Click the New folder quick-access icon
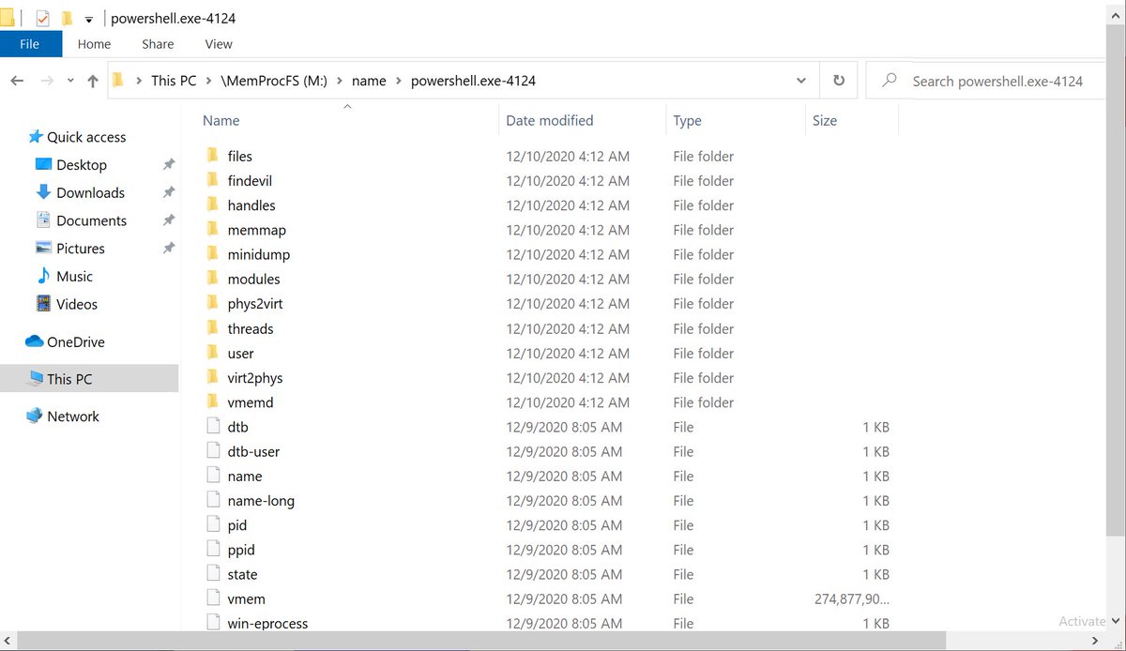Viewport: 1126px width, 651px height. coord(67,18)
